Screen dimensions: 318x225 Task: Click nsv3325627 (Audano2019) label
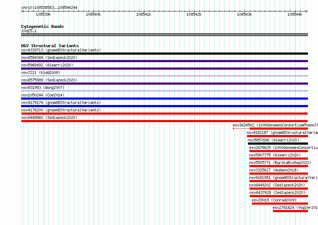274,170
